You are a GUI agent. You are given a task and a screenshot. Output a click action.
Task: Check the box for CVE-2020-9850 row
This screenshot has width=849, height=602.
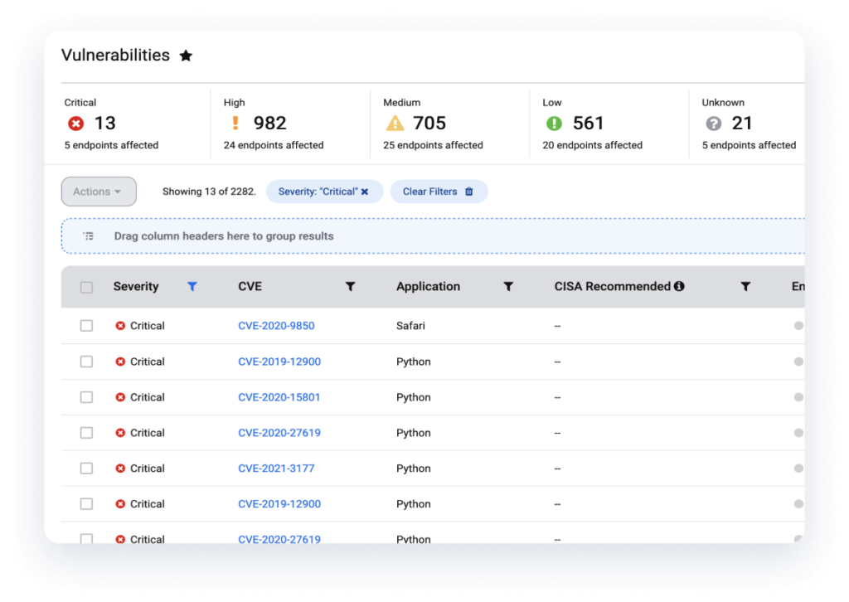click(86, 326)
